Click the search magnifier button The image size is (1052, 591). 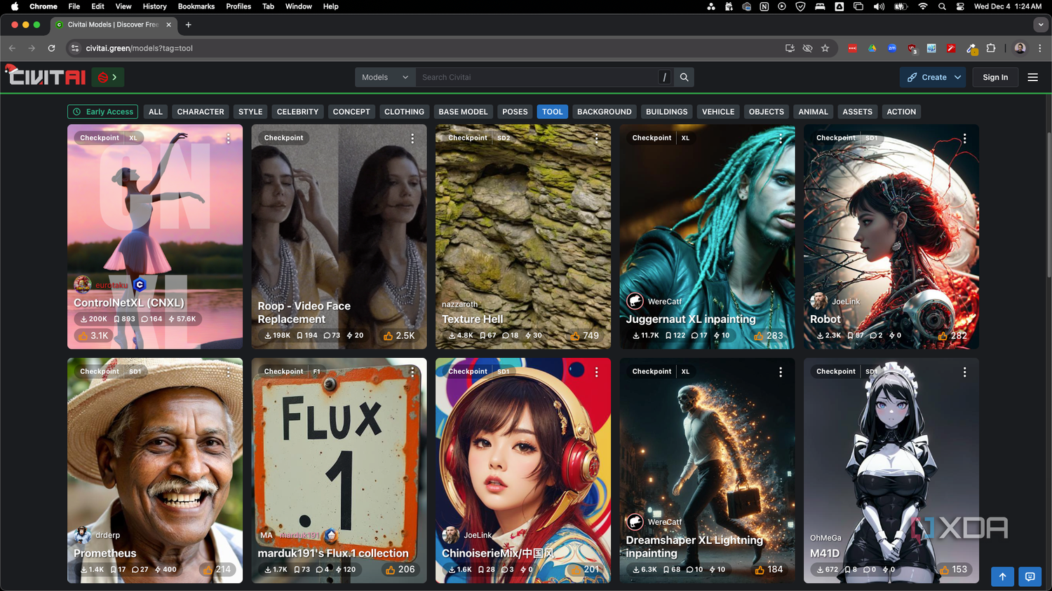click(684, 77)
